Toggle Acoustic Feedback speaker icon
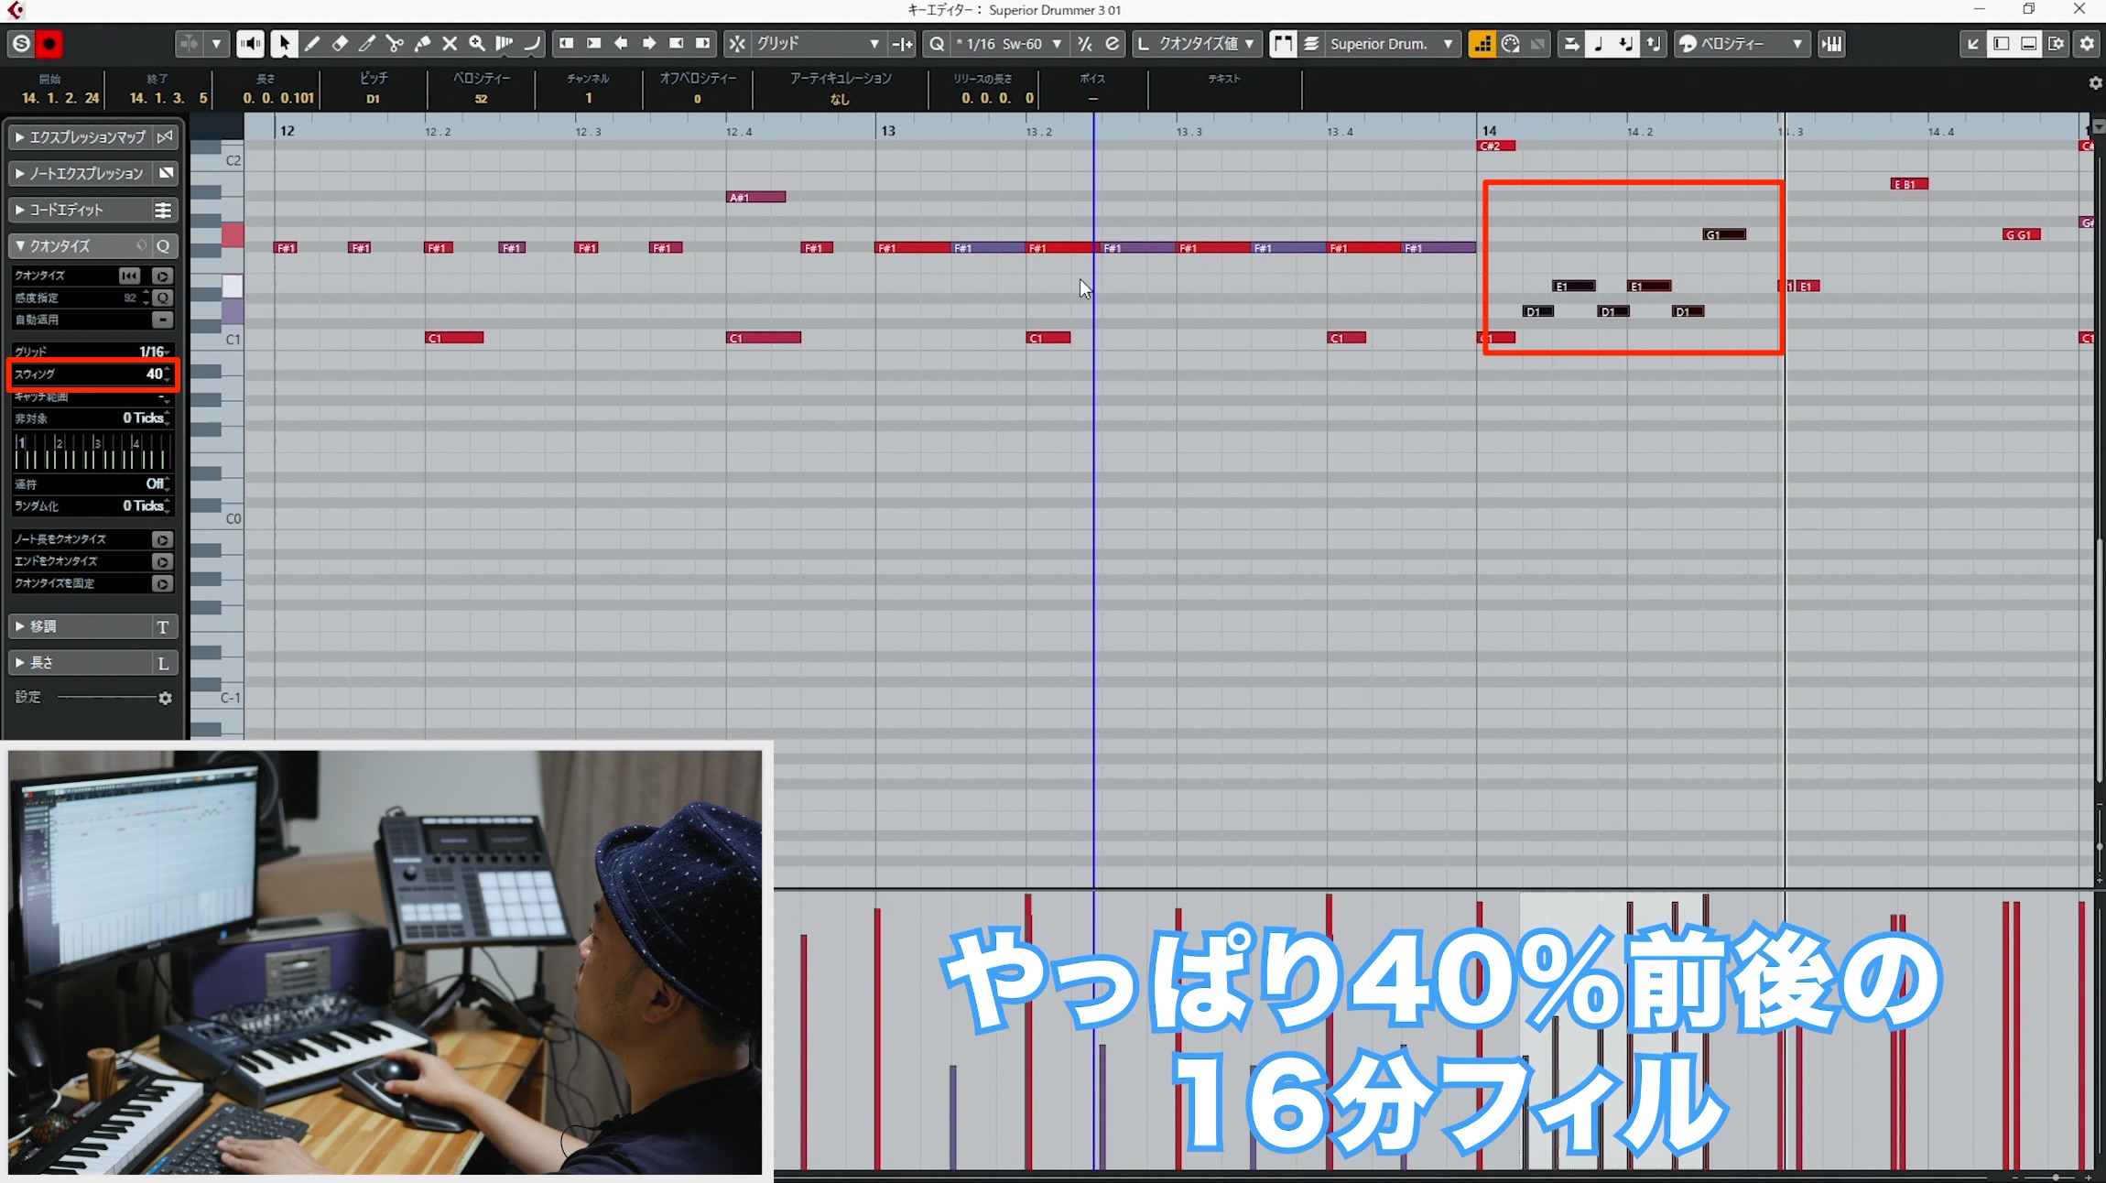The height and width of the screenshot is (1183, 2106). coord(250,43)
